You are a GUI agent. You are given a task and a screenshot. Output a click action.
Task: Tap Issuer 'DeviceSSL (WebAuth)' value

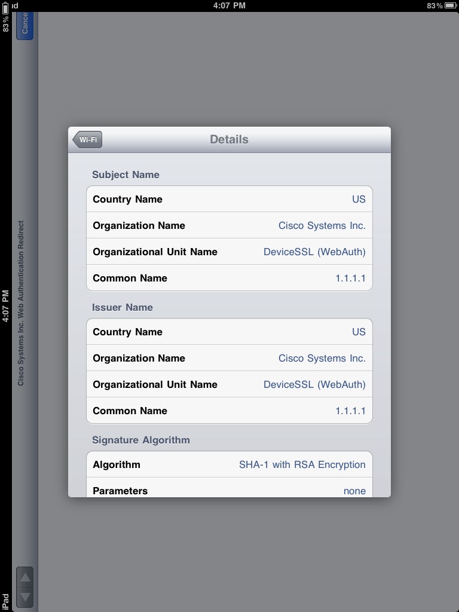coord(314,384)
